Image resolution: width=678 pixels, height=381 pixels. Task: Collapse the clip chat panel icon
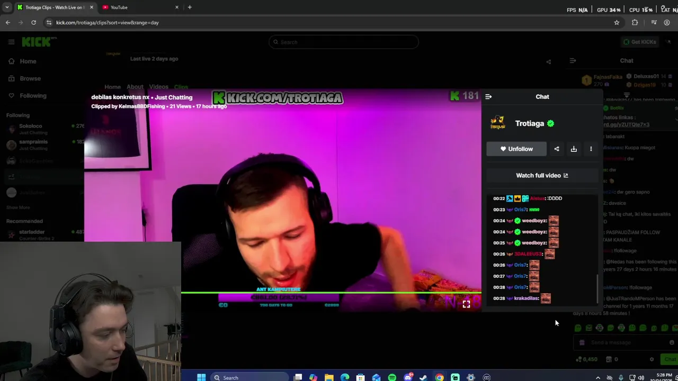[x=488, y=97]
